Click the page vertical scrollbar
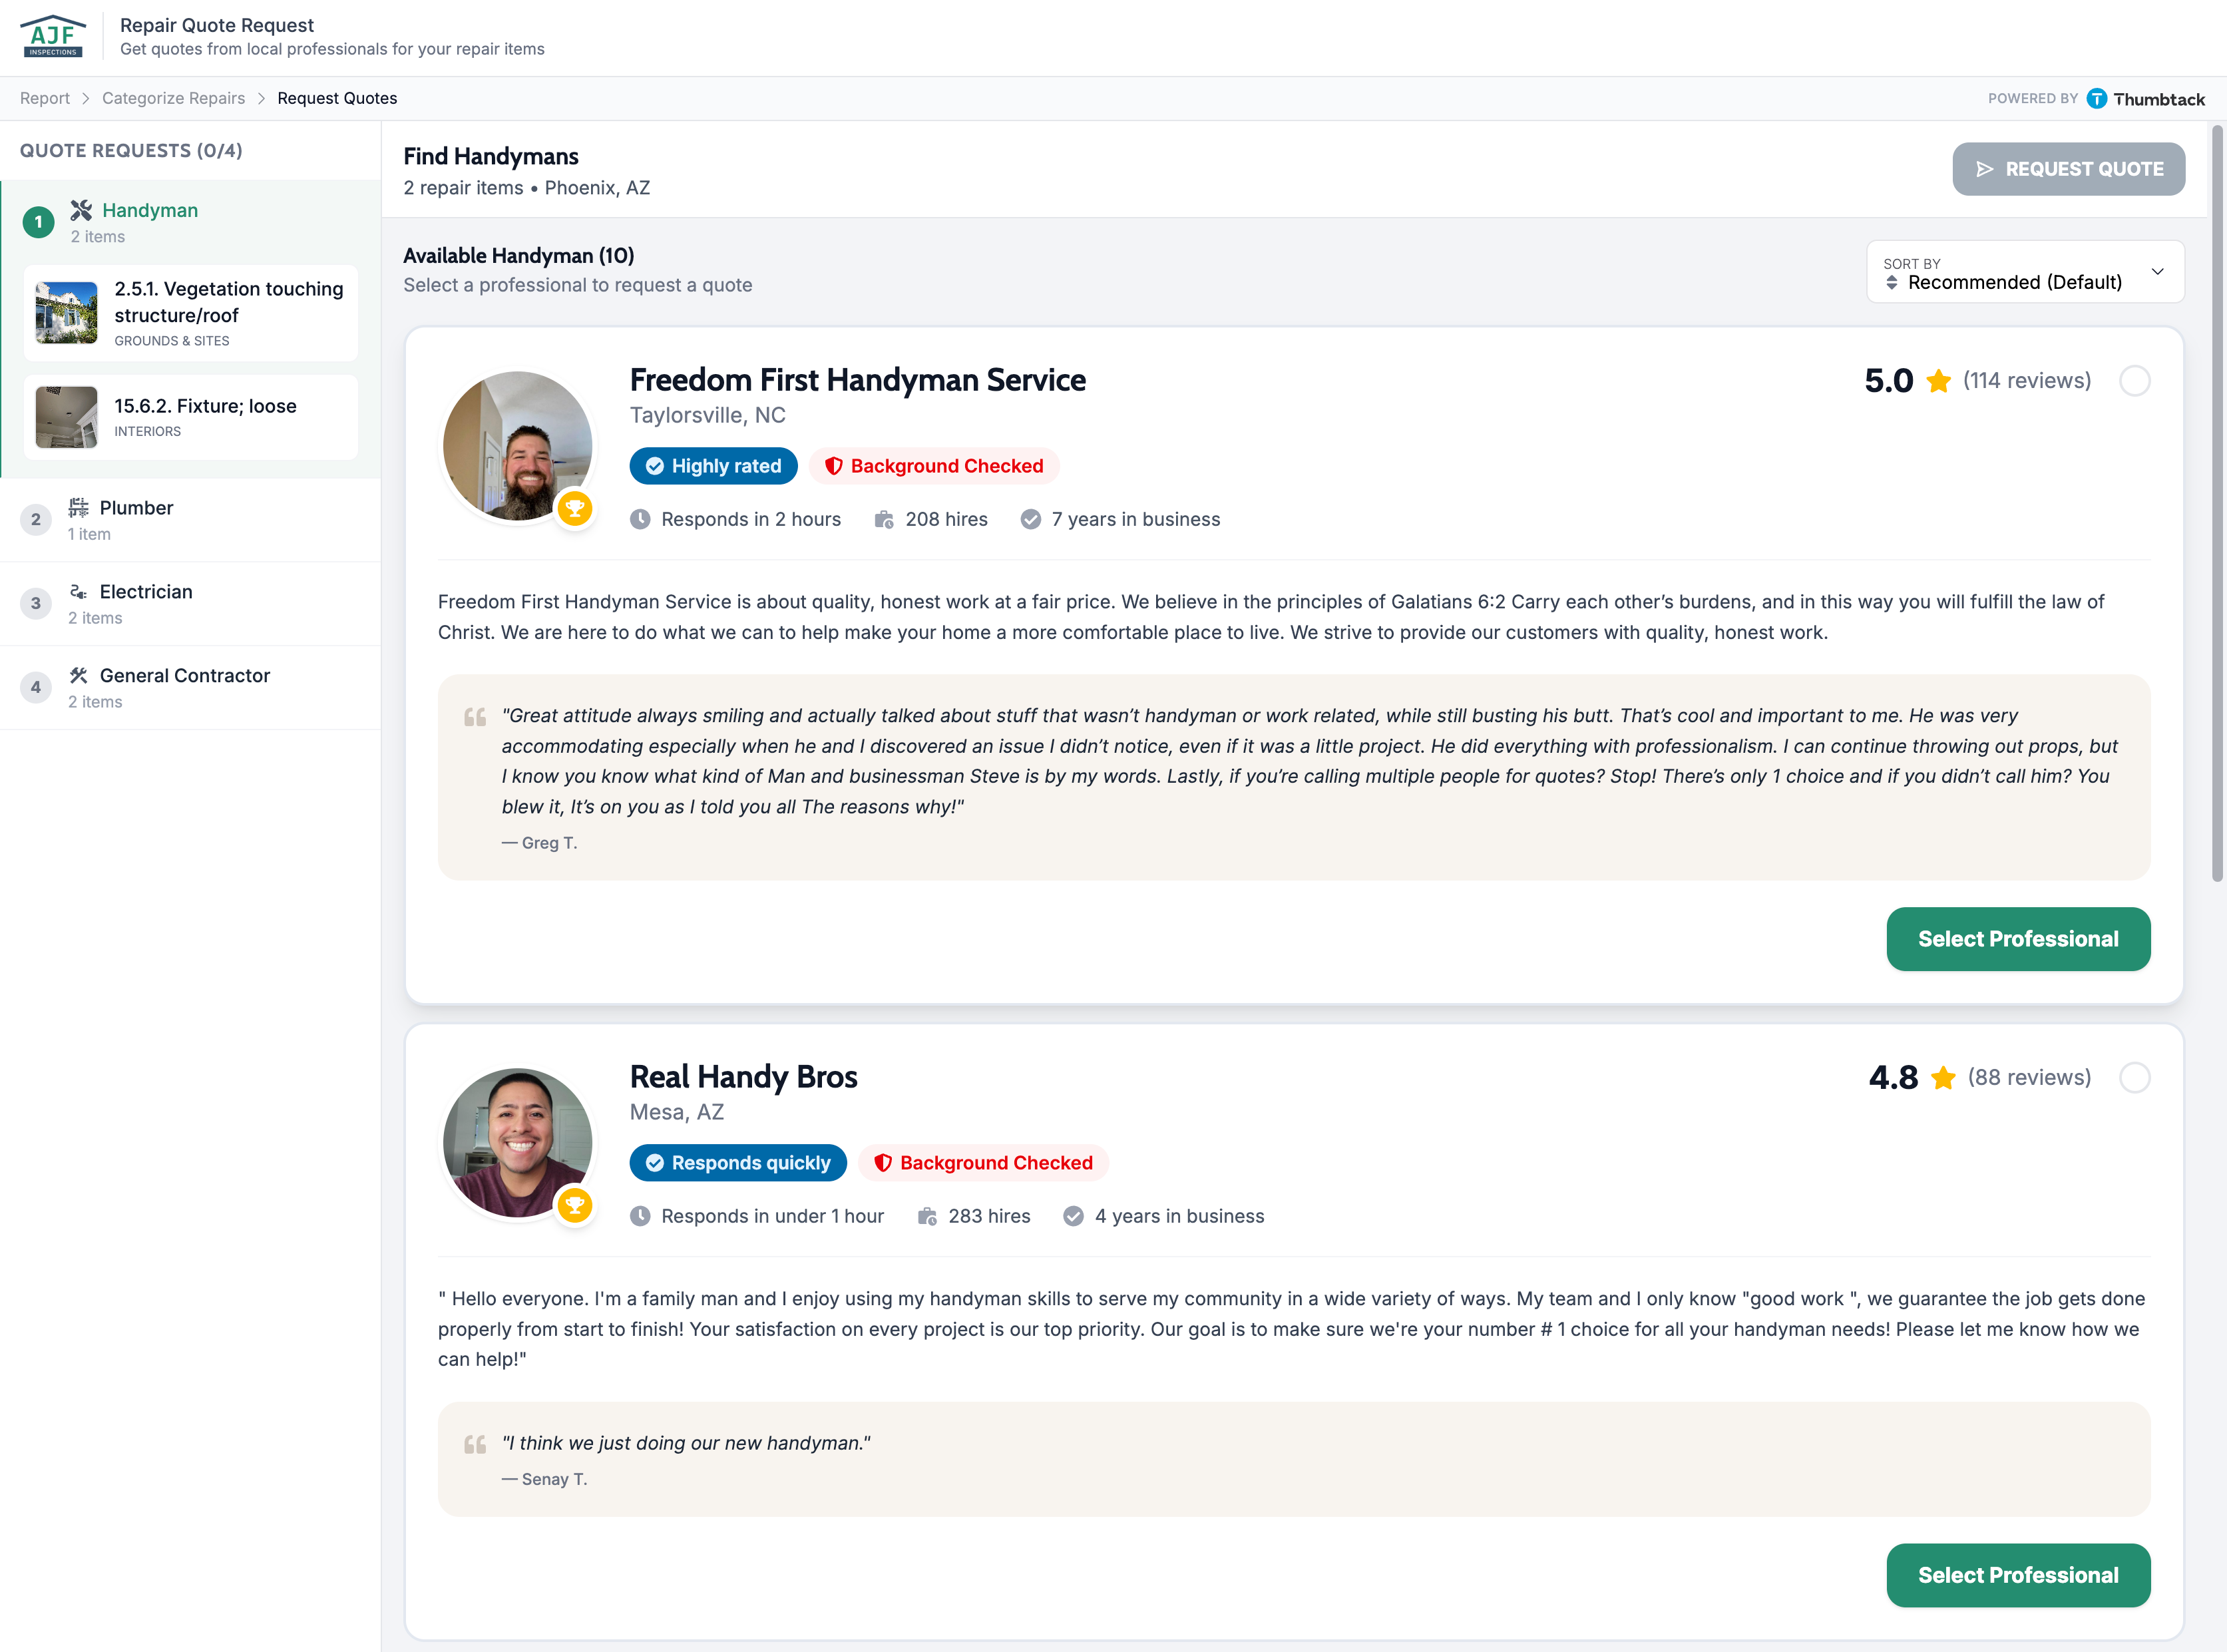This screenshot has height=1652, width=2227. [x=2216, y=500]
